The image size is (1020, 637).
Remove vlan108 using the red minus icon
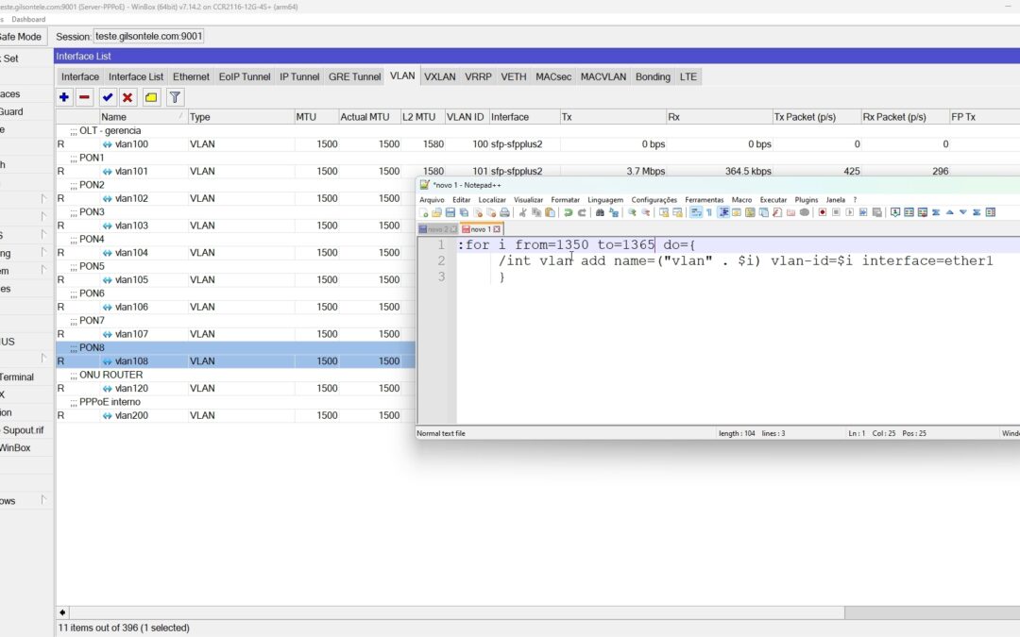click(84, 97)
